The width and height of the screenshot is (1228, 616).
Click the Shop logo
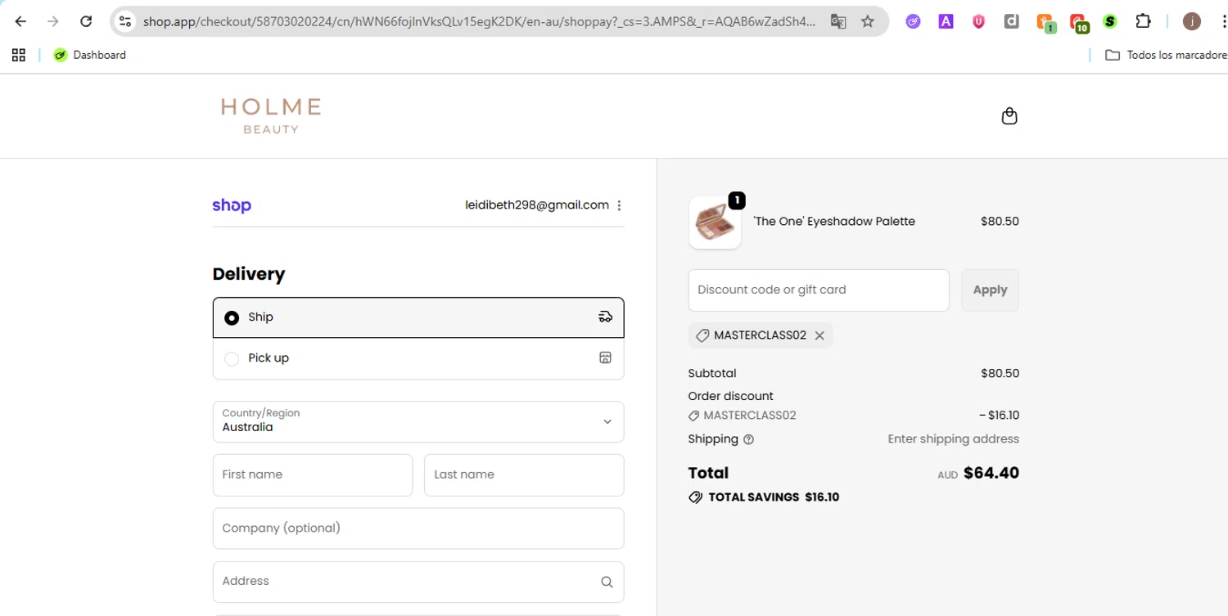[232, 205]
